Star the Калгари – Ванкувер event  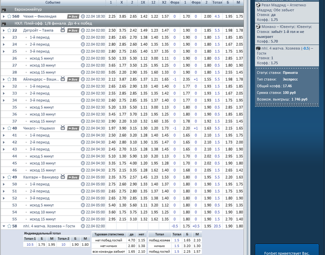[x=9, y=177]
